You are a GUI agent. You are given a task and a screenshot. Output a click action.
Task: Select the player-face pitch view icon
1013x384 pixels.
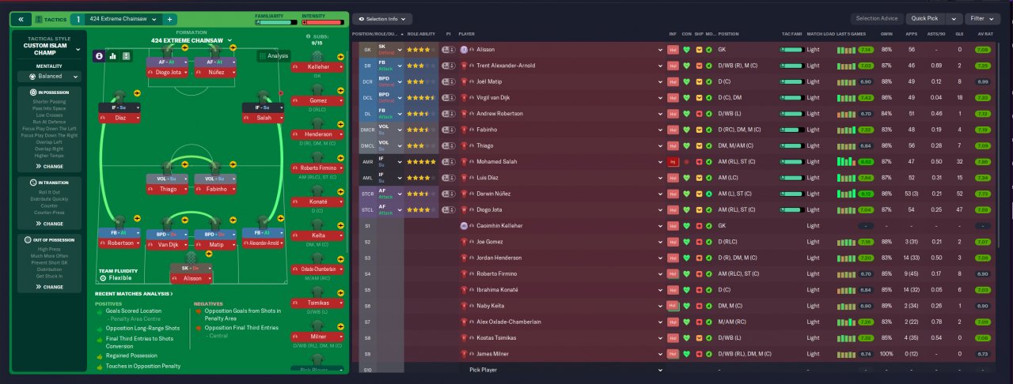[x=99, y=56]
